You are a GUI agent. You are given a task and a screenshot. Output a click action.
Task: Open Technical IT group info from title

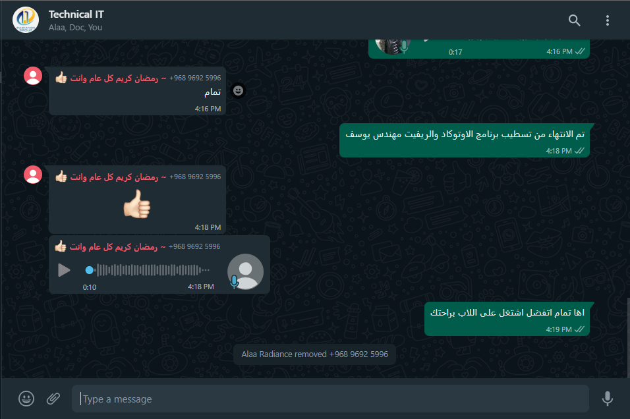76,14
